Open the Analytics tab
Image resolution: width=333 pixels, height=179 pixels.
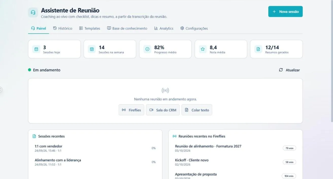pos(164,28)
